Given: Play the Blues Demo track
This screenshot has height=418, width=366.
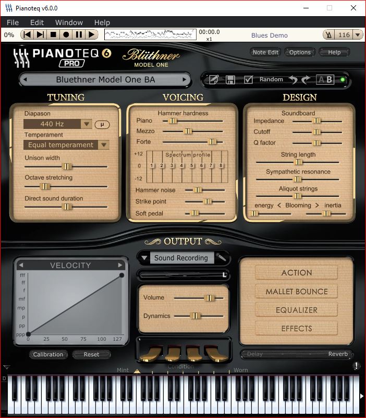Looking at the screenshot, I should [91, 34].
